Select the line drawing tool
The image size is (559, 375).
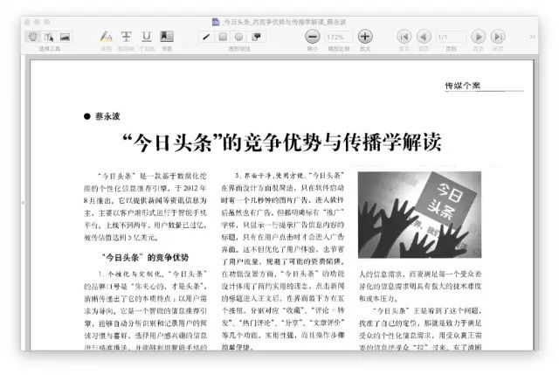pyautogui.click(x=207, y=37)
